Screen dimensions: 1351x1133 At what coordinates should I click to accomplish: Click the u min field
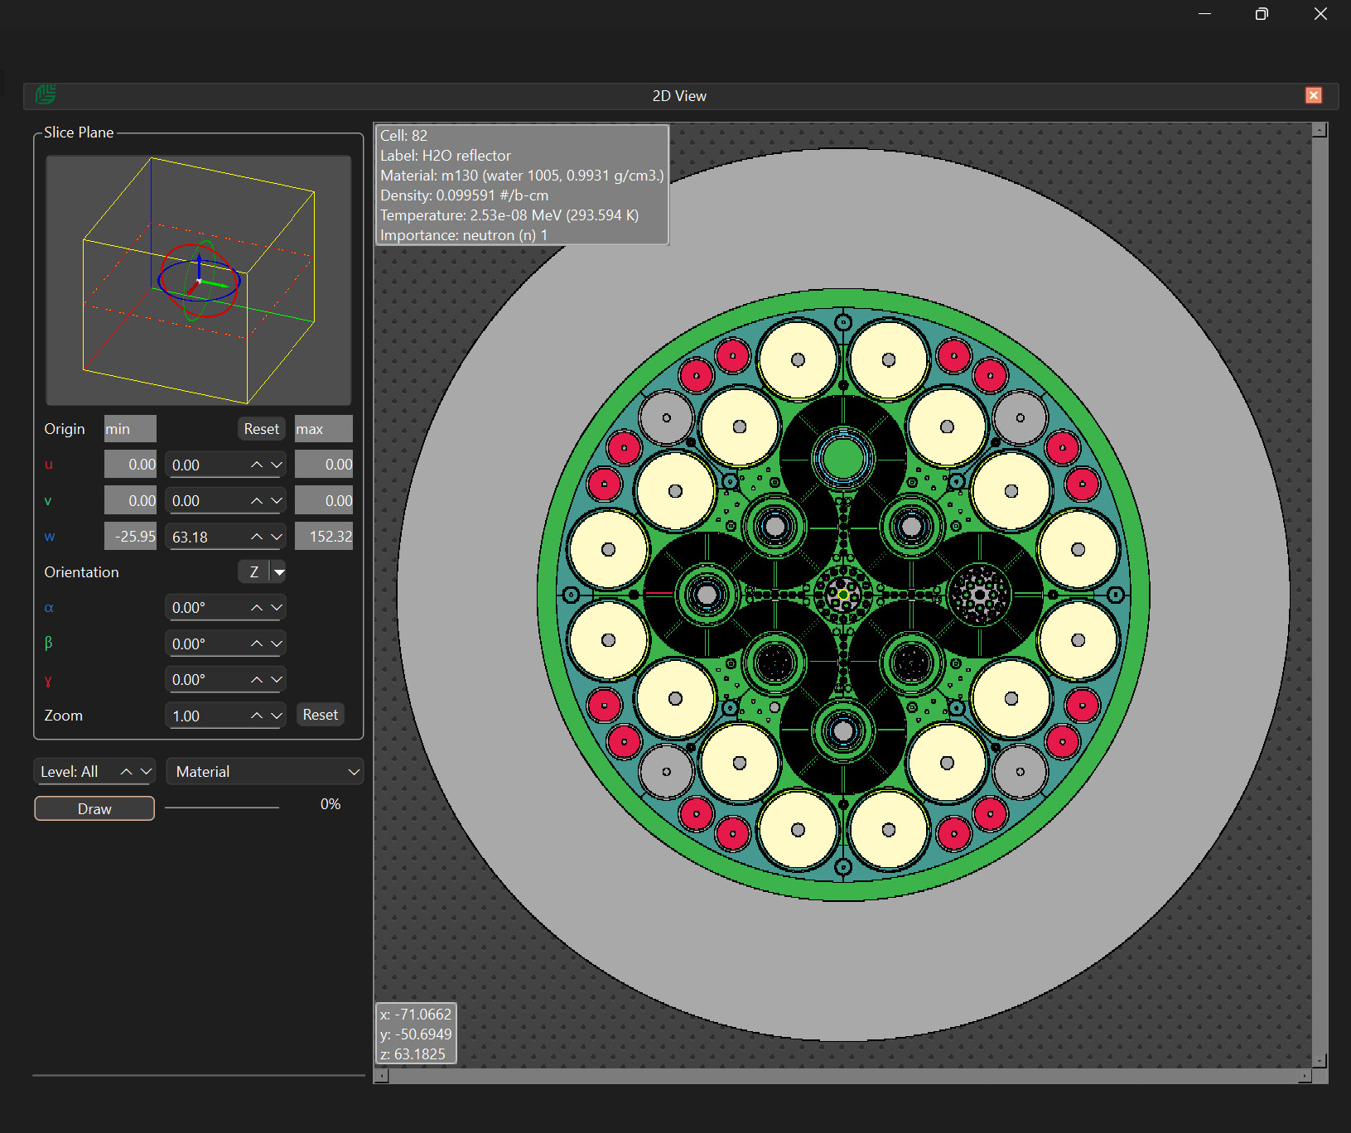click(x=130, y=465)
